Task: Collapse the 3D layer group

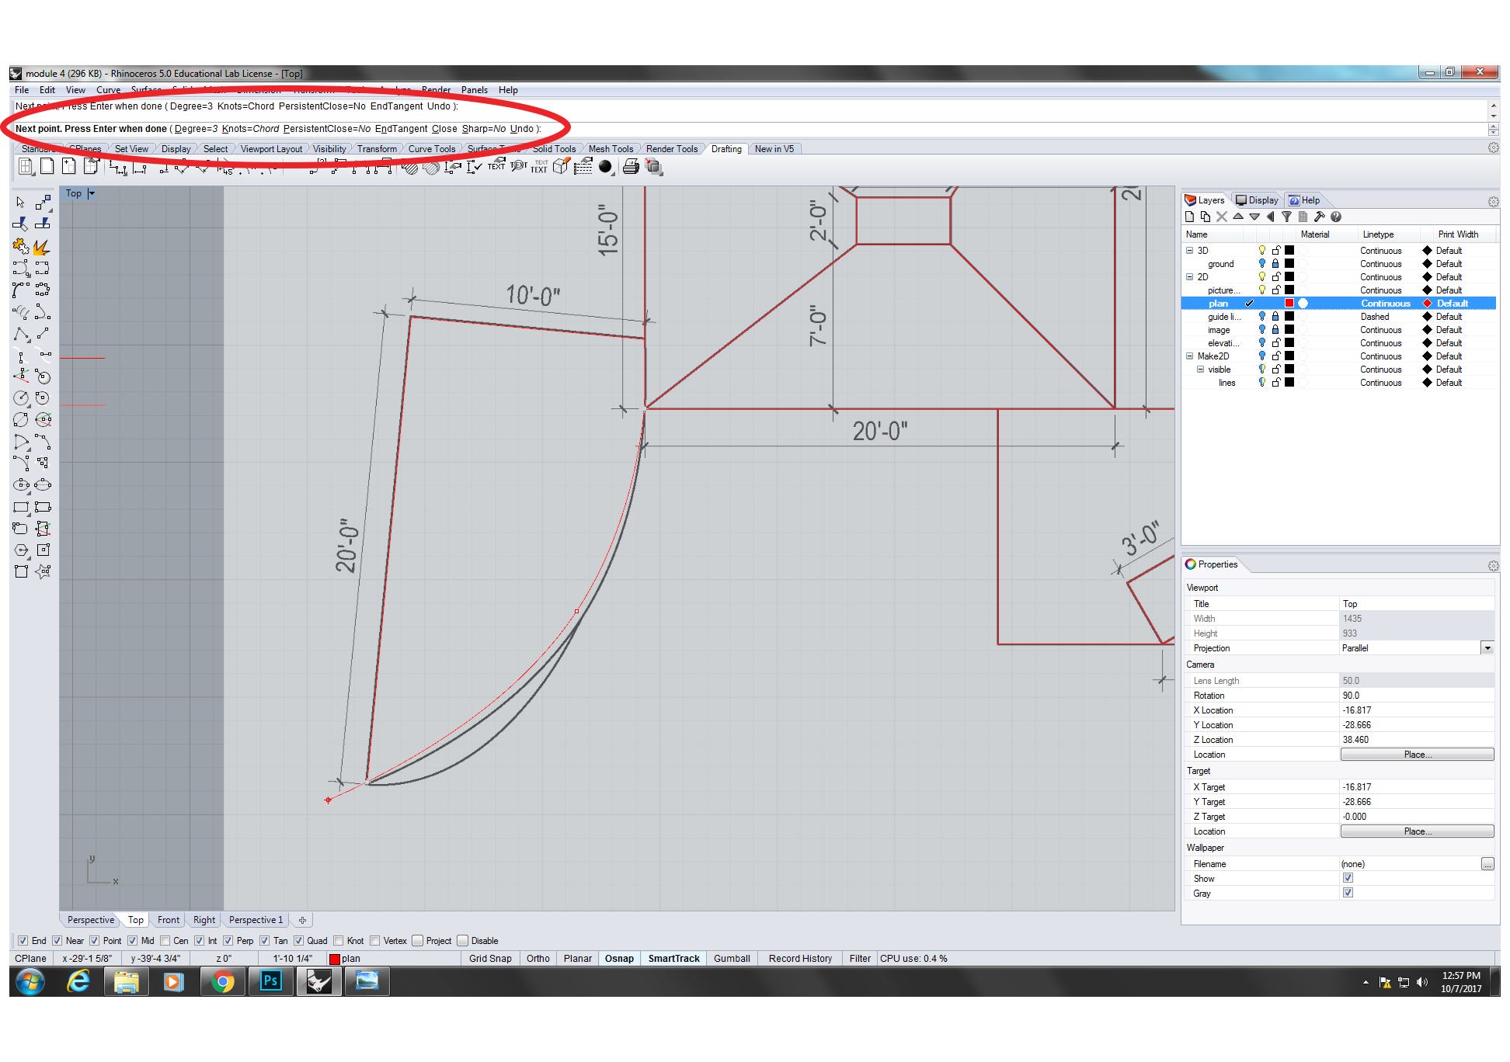Action: tap(1189, 250)
